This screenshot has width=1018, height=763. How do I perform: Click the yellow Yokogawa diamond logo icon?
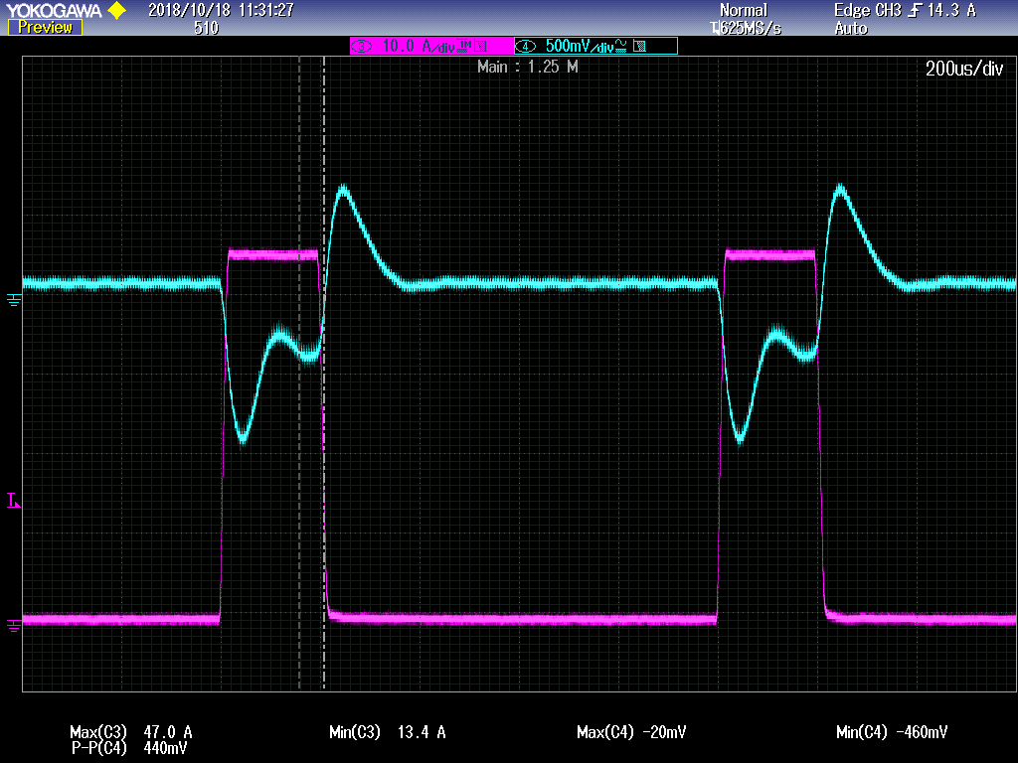pos(117,10)
